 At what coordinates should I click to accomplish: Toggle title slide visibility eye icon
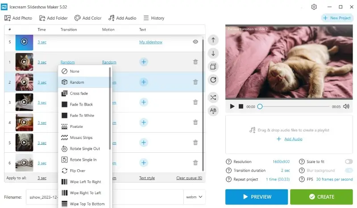[195, 42]
